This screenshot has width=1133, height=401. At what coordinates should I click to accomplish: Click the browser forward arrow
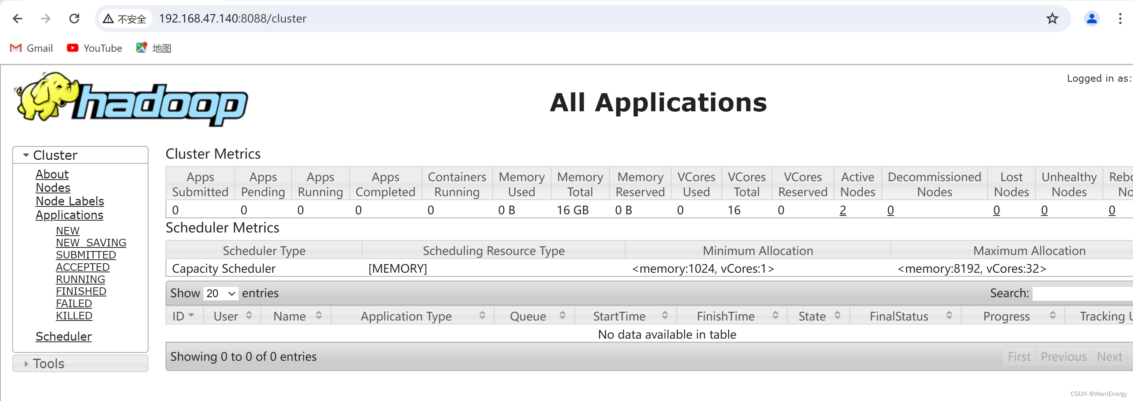[45, 19]
